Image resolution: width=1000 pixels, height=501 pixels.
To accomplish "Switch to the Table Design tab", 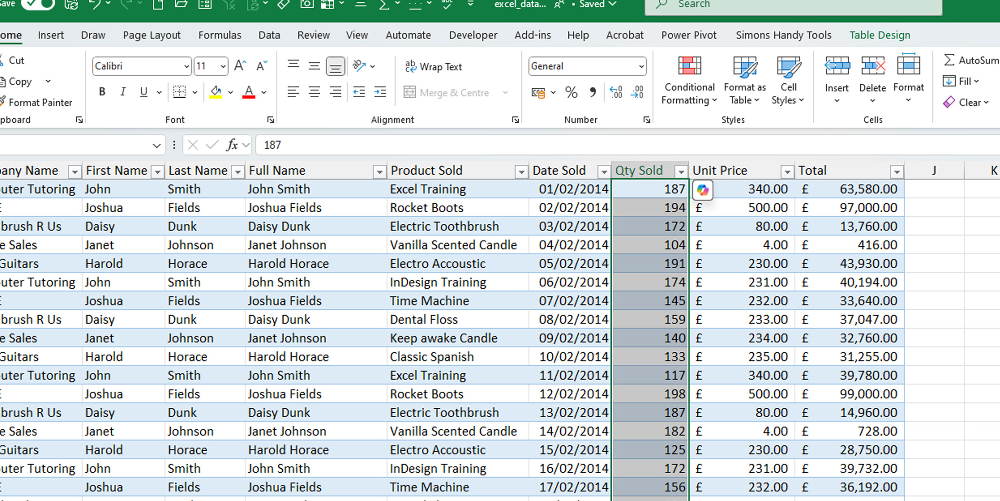I will 879,35.
